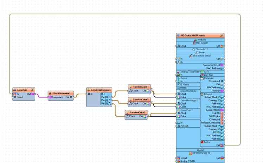Open M5 Stack ATOM Matrix wrench icon
Viewport: 263px width, 163px height.
coord(222,35)
